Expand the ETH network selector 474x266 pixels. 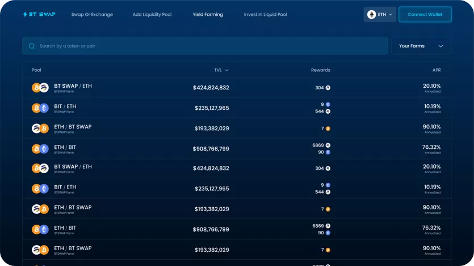[380, 15]
